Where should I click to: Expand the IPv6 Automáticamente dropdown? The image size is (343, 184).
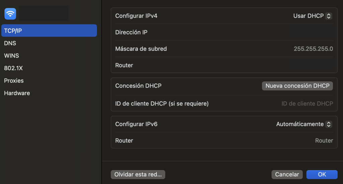pyautogui.click(x=304, y=124)
